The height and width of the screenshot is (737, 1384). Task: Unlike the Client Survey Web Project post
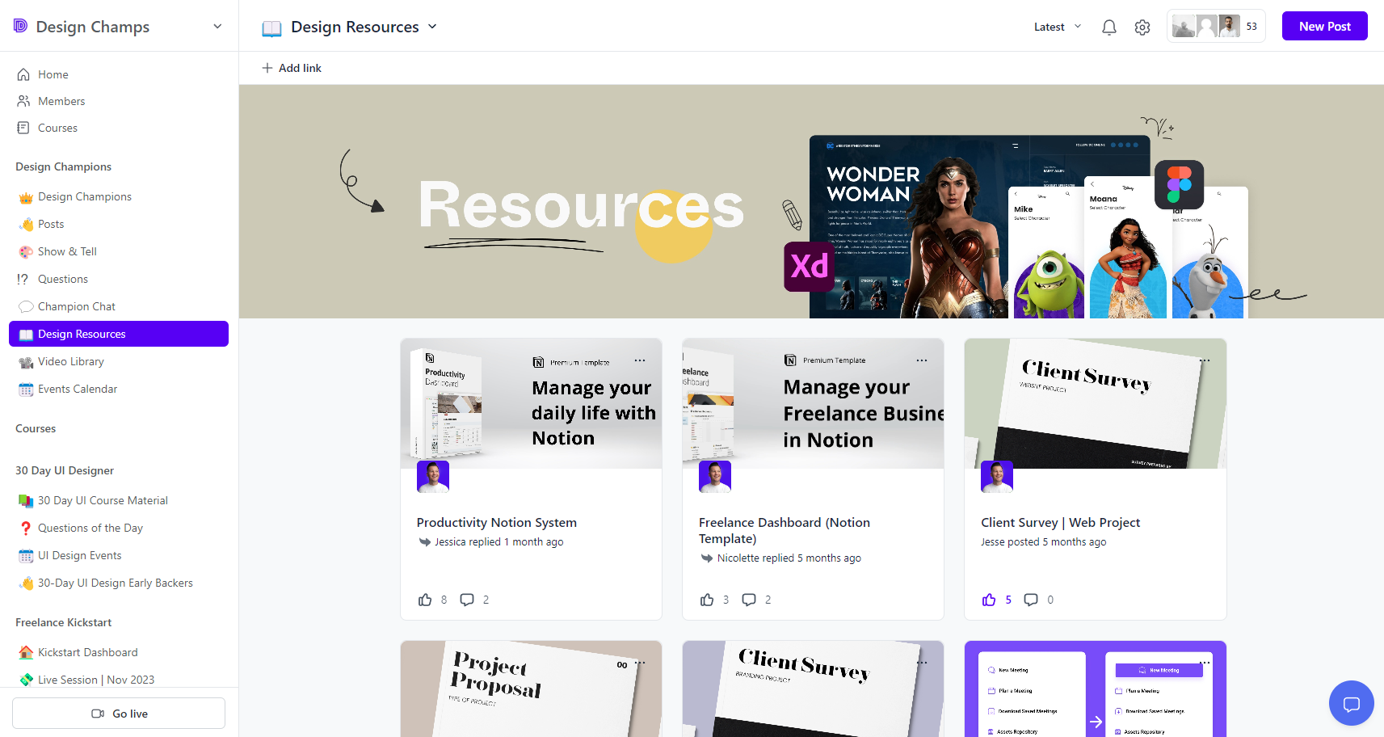coord(989,600)
